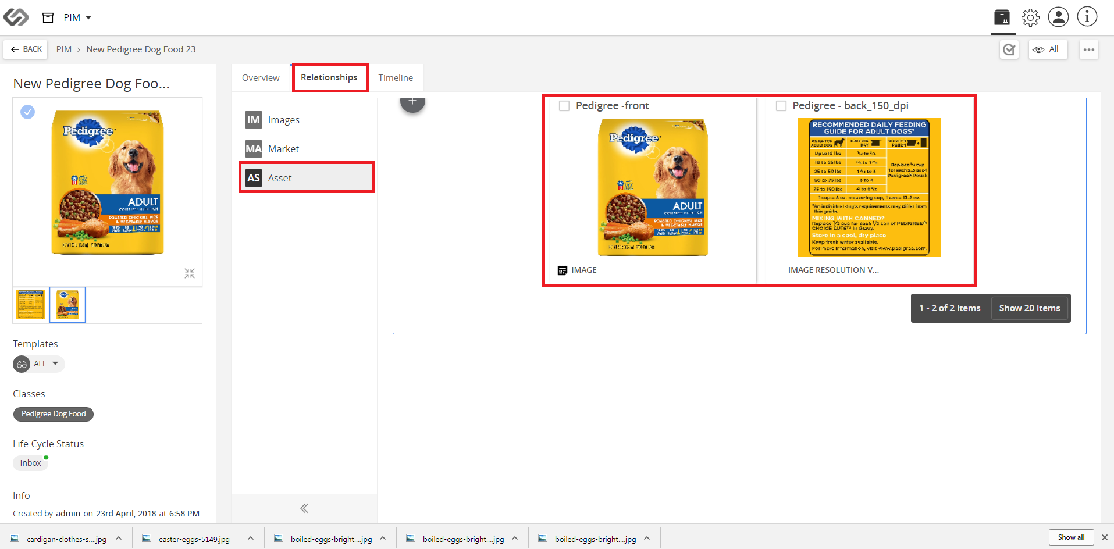1114x549 pixels.
Task: Collapse the sidebar with double chevron
Action: 304,508
